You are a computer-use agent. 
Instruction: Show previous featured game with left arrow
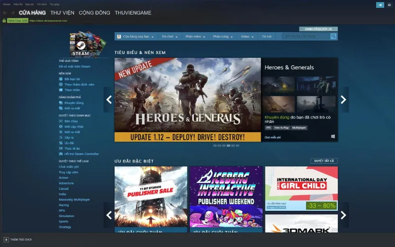[109, 100]
